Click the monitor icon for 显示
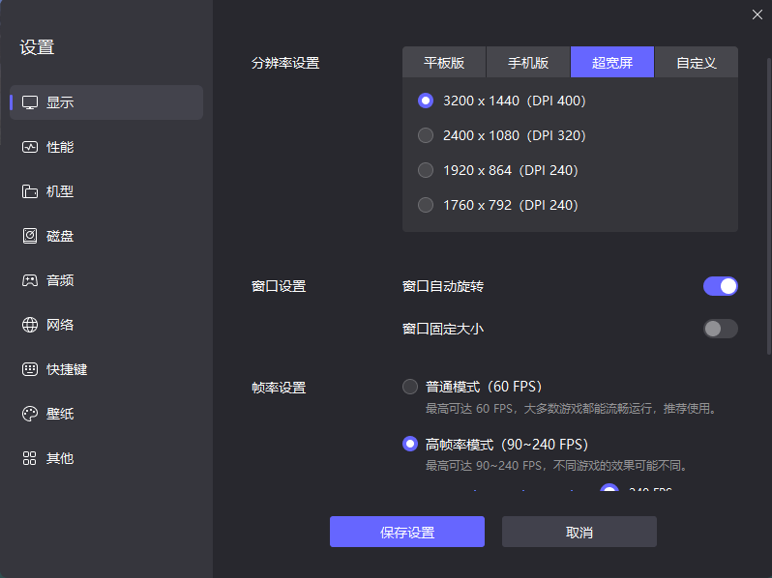 (x=30, y=102)
